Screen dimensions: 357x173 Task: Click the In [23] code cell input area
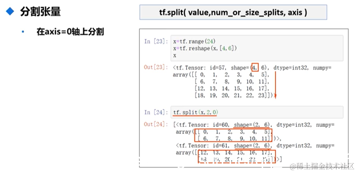[x=257, y=48]
